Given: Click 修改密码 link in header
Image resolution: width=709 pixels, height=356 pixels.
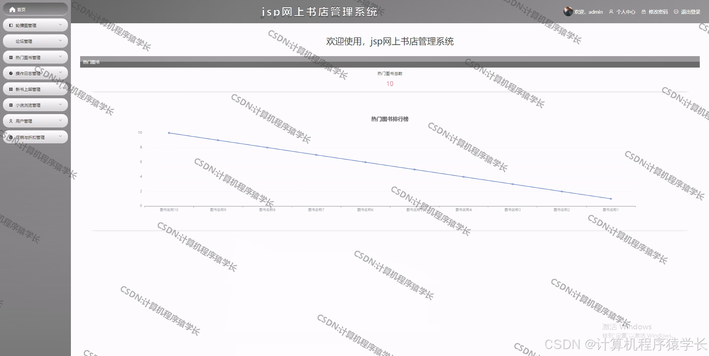Looking at the screenshot, I should 658,12.
